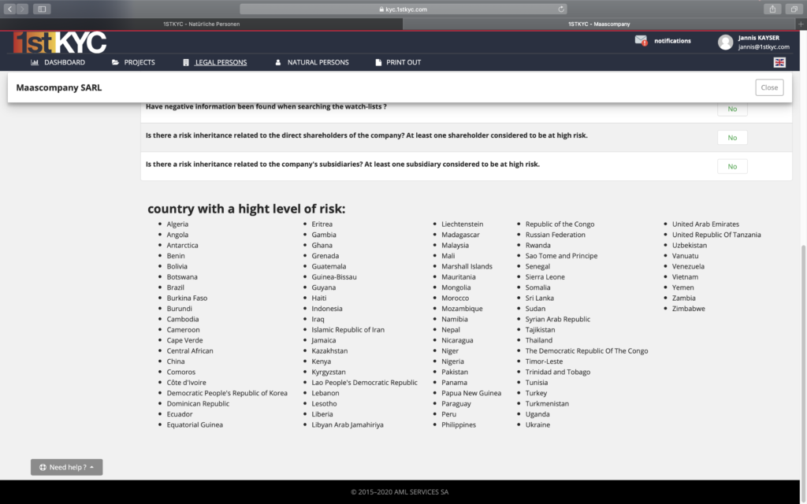Image resolution: width=807 pixels, height=504 pixels.
Task: Close the Maascompany SARL panel
Action: click(x=769, y=87)
